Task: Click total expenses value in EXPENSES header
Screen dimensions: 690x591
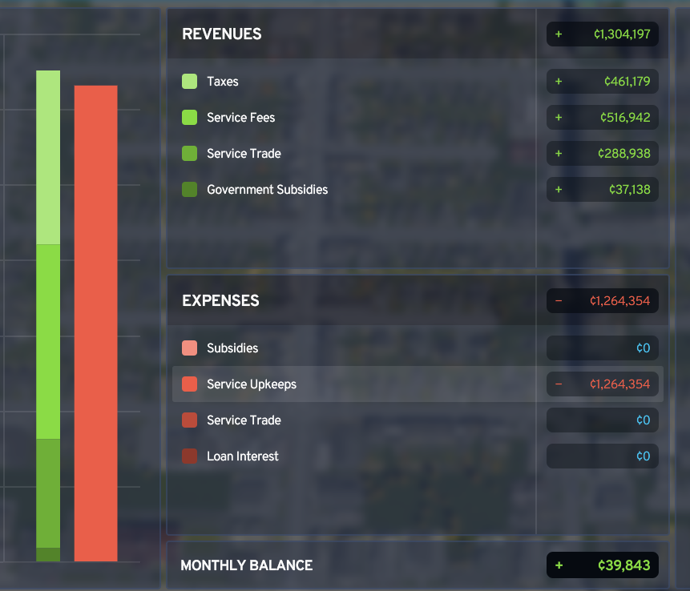Action: click(x=603, y=301)
